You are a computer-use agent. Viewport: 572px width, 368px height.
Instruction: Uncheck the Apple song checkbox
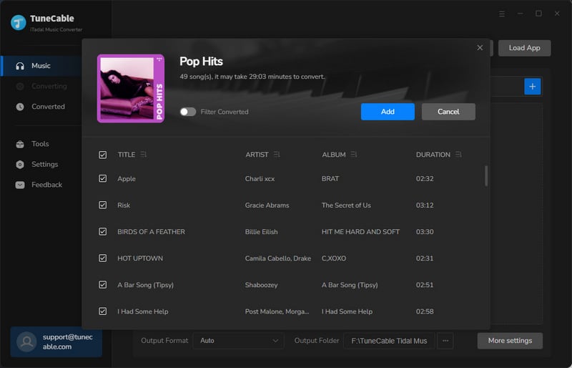pyautogui.click(x=102, y=179)
